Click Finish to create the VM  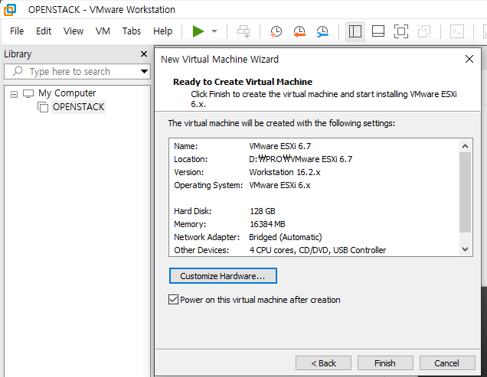tap(385, 363)
